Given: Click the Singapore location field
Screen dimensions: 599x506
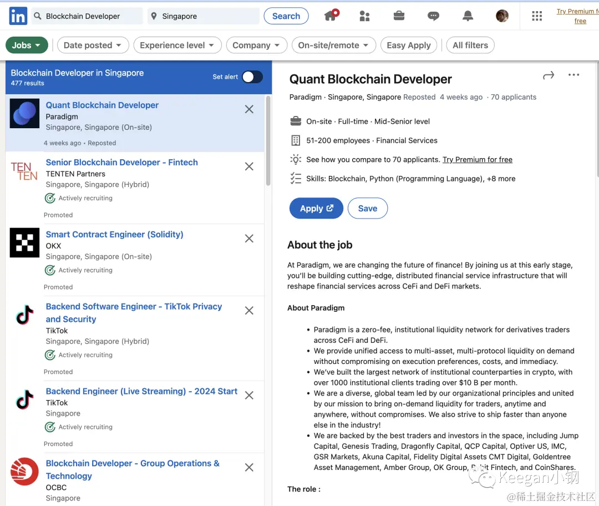Looking at the screenshot, I should pyautogui.click(x=204, y=16).
